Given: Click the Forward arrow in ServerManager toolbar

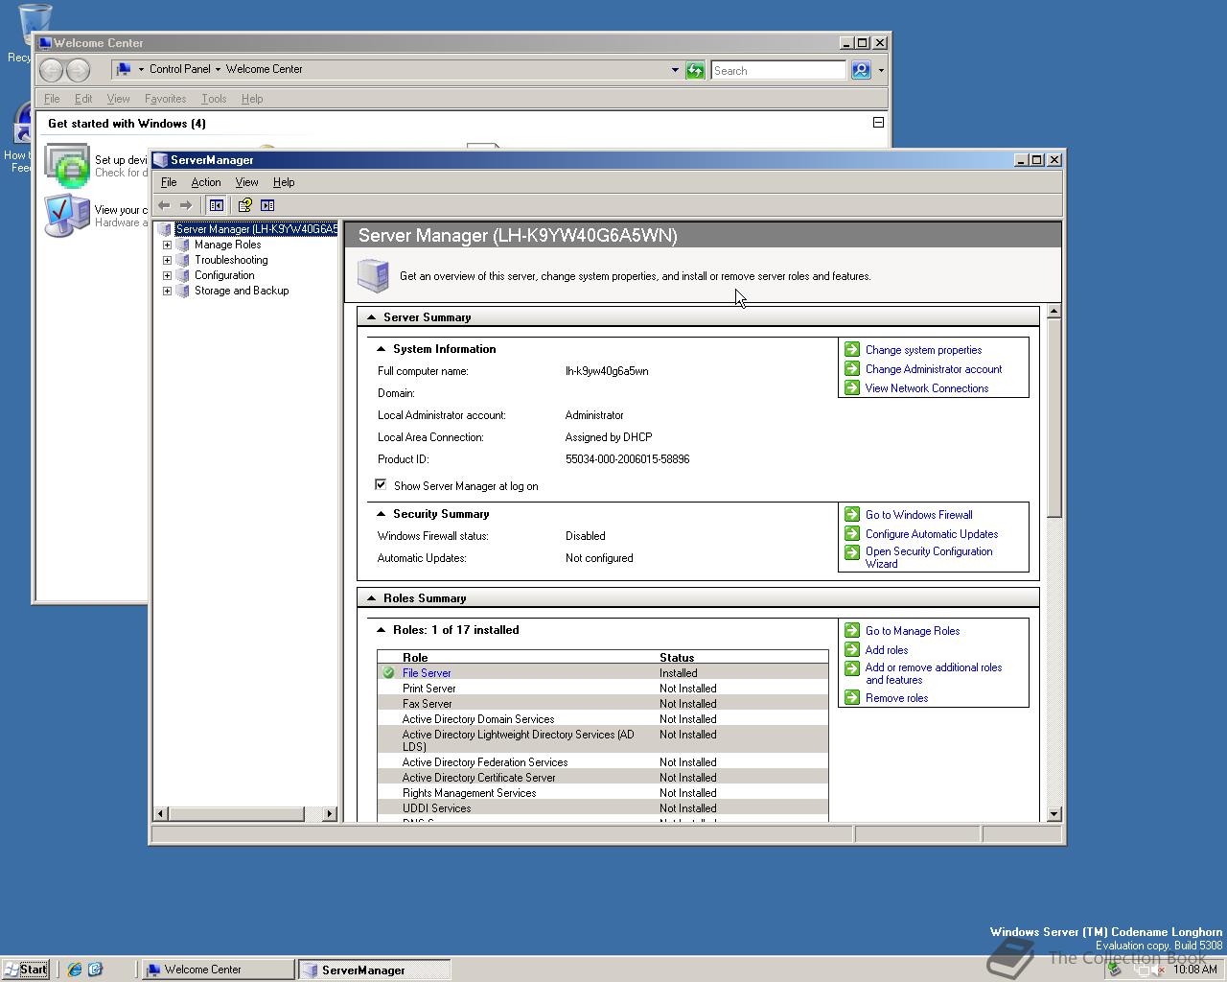Looking at the screenshot, I should [x=186, y=205].
